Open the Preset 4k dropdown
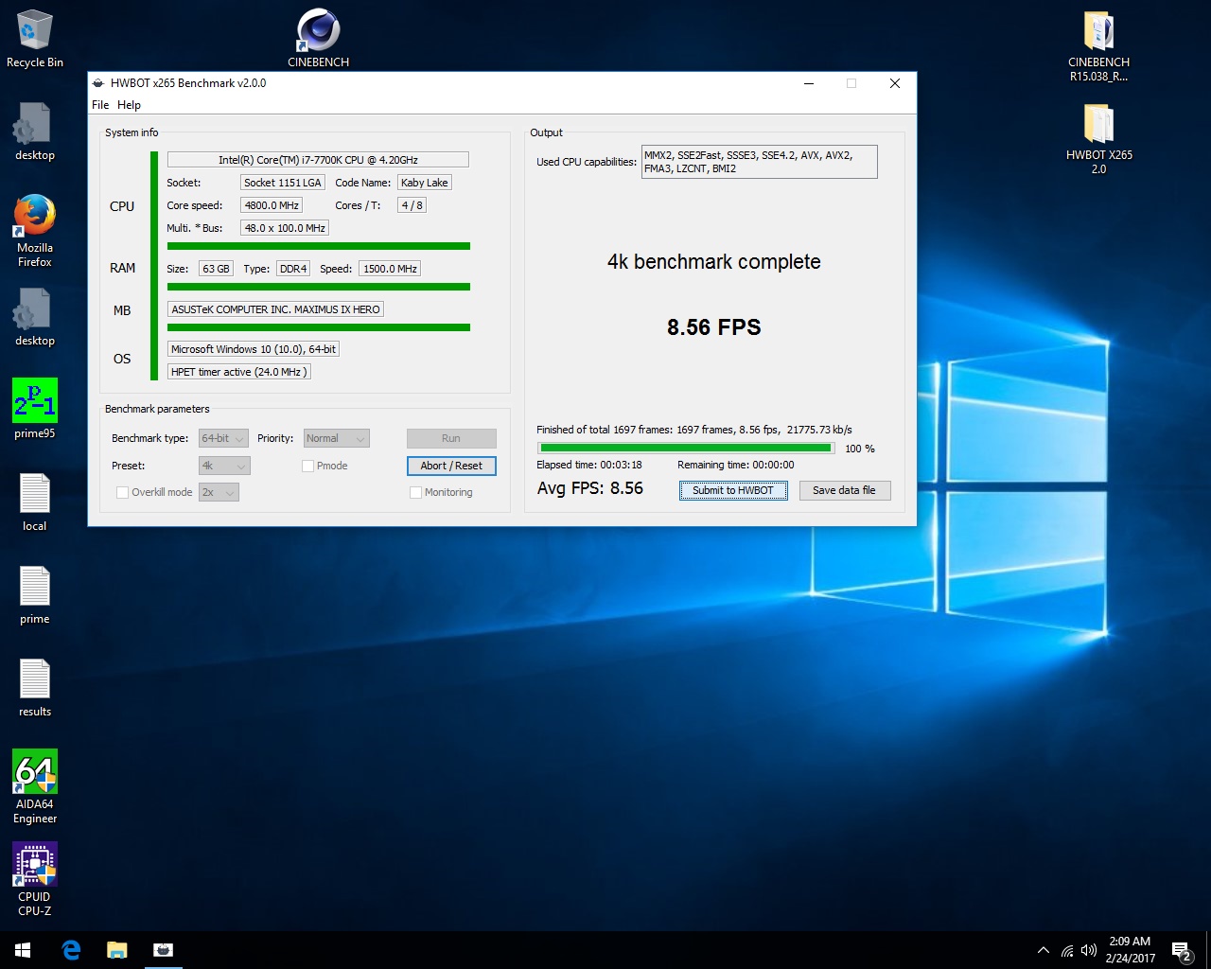The image size is (1211, 969). 224,466
